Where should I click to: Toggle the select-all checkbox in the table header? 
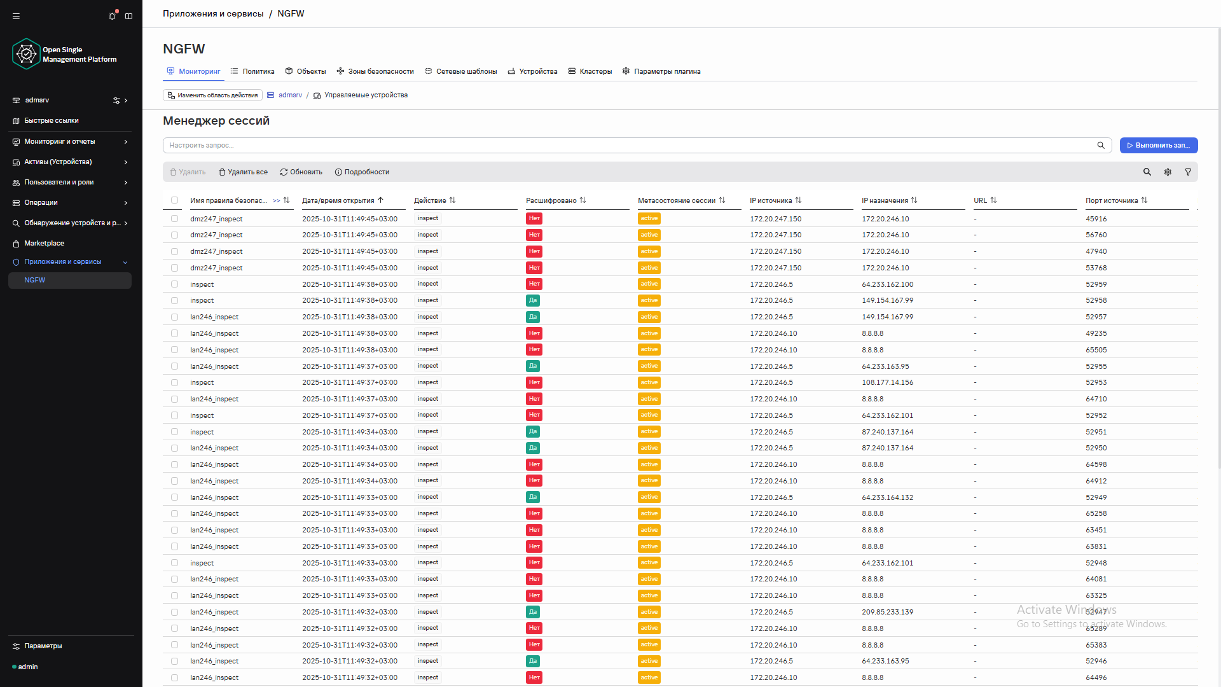coord(174,200)
